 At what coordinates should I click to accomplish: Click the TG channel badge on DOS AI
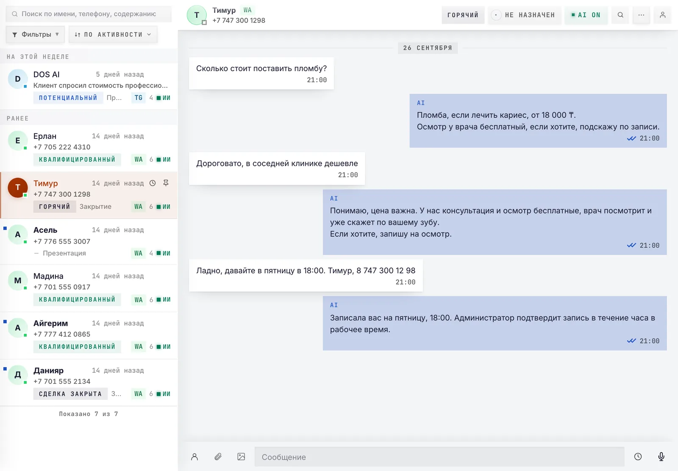(x=139, y=98)
